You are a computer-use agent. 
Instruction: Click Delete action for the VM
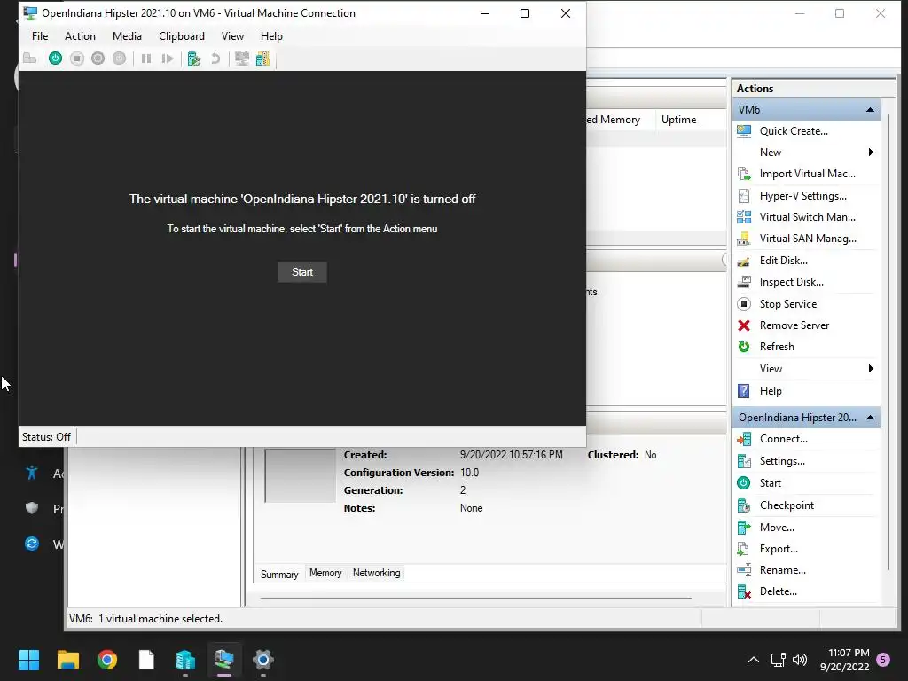[778, 591]
